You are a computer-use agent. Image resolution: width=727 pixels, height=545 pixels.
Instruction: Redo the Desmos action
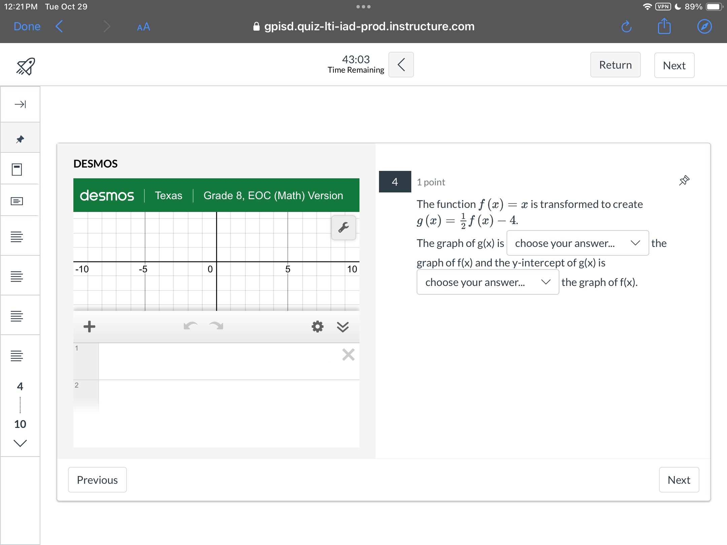[216, 326]
